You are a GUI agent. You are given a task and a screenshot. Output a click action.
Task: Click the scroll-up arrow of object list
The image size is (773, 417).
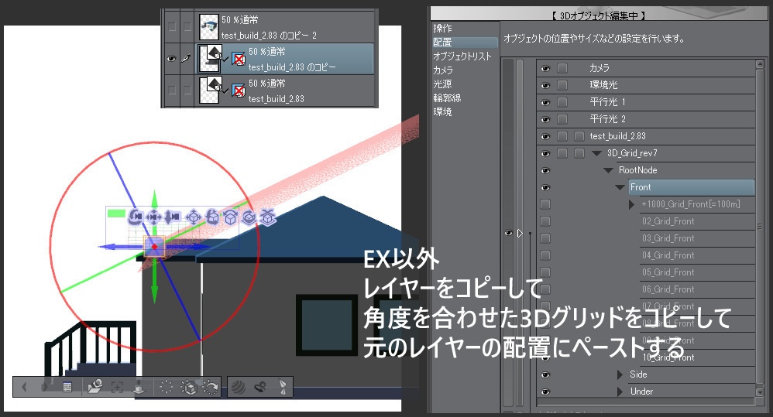tap(760, 64)
